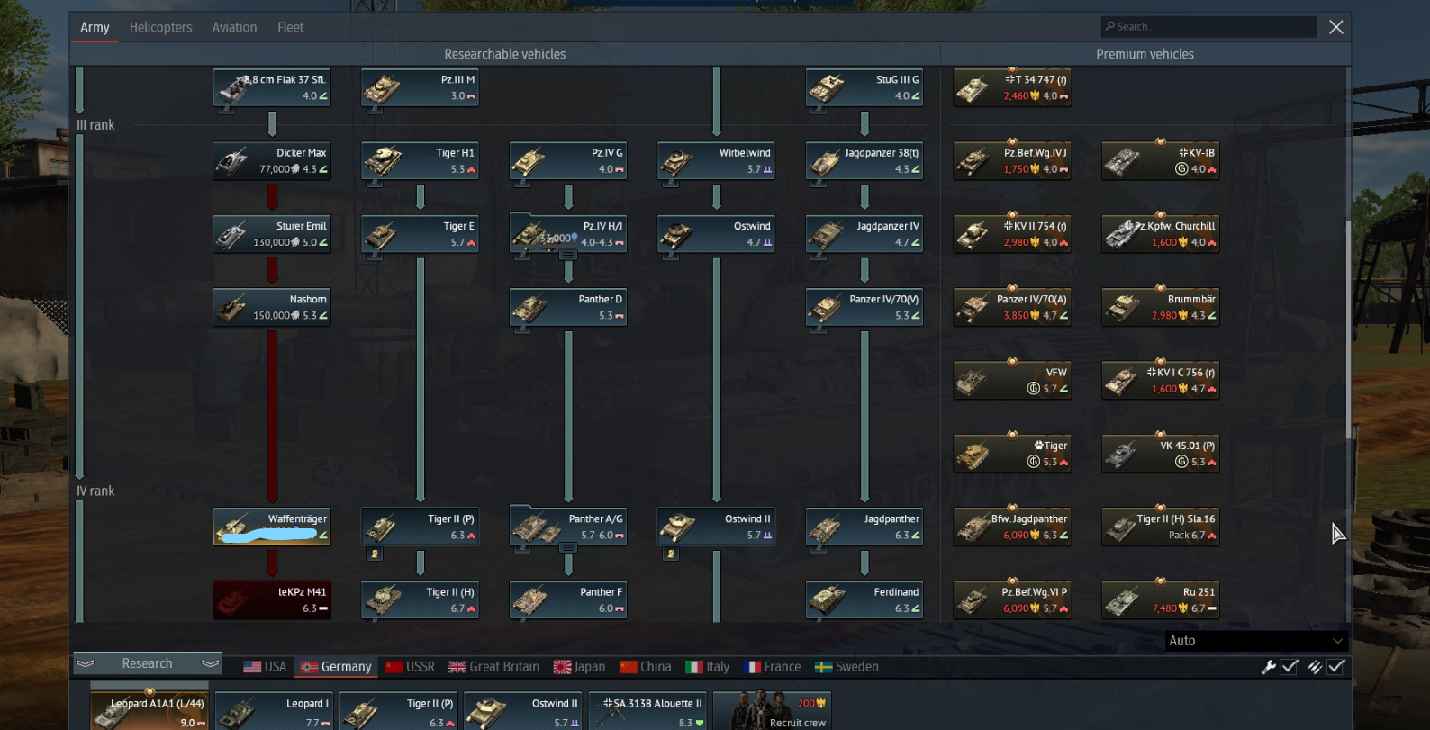Click the locked leKPz M41 icon

[272, 599]
